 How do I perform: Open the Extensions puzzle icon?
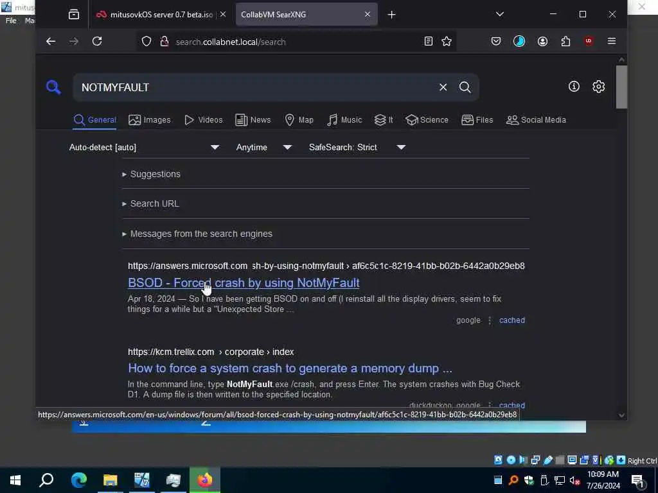tap(565, 41)
